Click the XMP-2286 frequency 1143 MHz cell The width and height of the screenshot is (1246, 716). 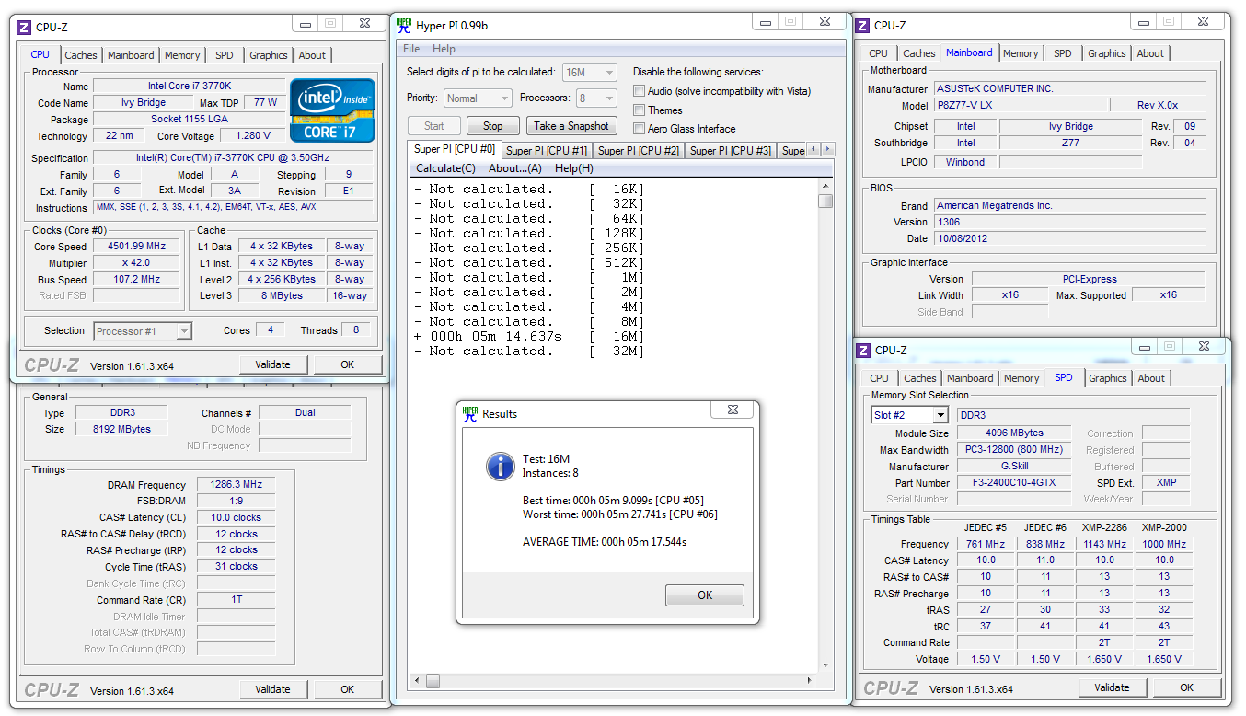(1104, 544)
